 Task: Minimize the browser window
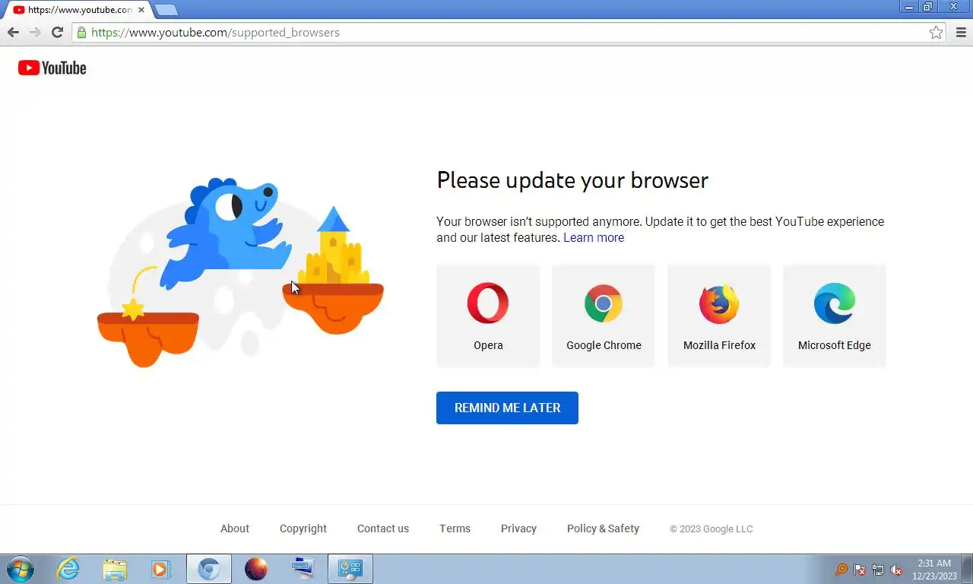click(x=909, y=7)
